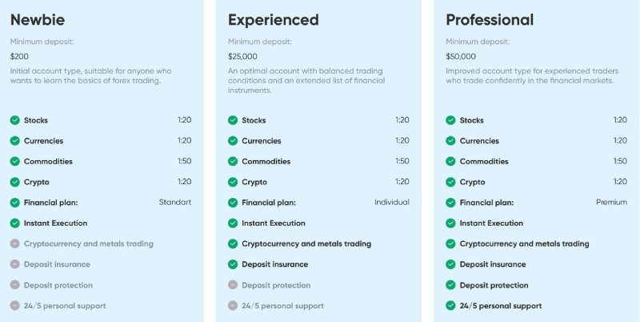Click the green check by Experienced Deposit insurance
Image resolution: width=640 pixels, height=322 pixels.
[233, 264]
